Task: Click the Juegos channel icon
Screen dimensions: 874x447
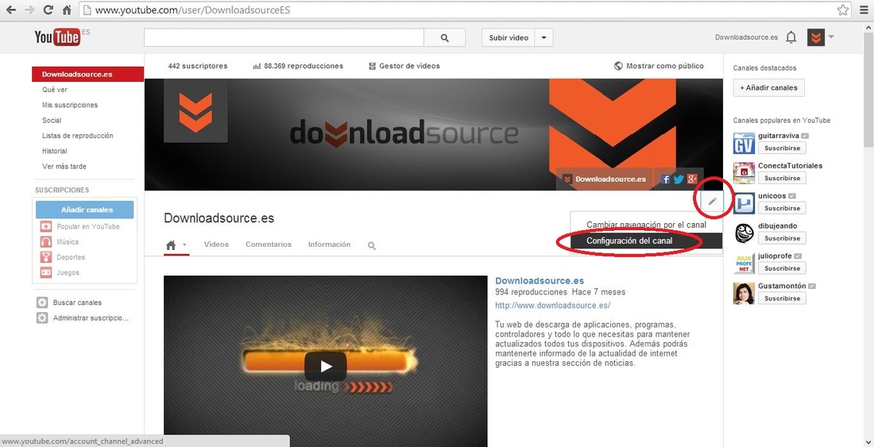Action: coord(46,273)
